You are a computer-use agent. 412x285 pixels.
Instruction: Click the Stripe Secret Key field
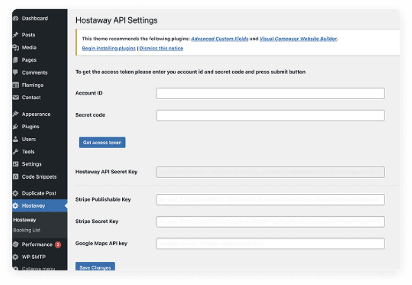[270, 222]
